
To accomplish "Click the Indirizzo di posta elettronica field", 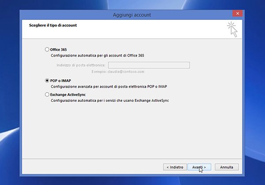I will pyautogui.click(x=149, y=65).
